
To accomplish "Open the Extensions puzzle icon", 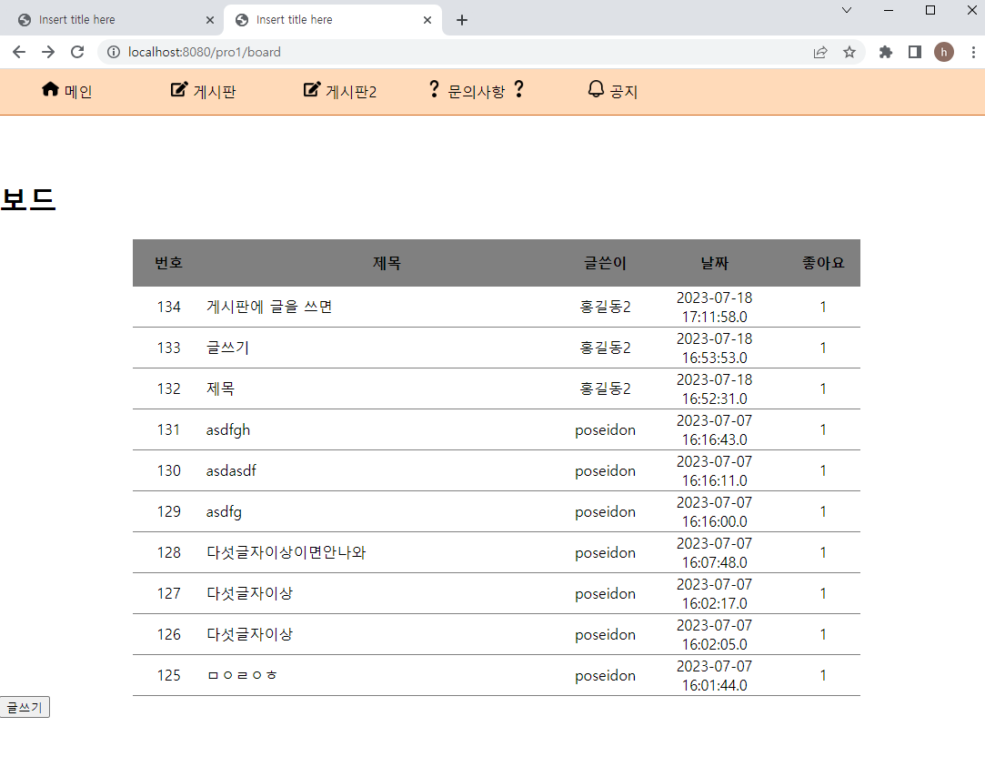I will [886, 52].
